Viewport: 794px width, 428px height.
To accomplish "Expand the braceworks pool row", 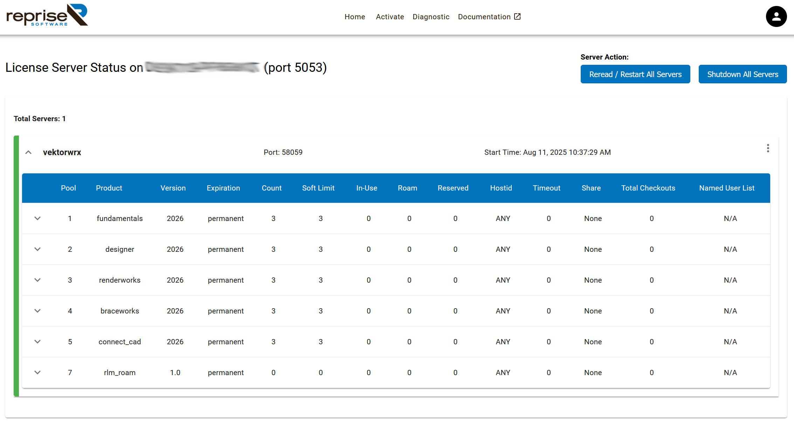I will 37,311.
